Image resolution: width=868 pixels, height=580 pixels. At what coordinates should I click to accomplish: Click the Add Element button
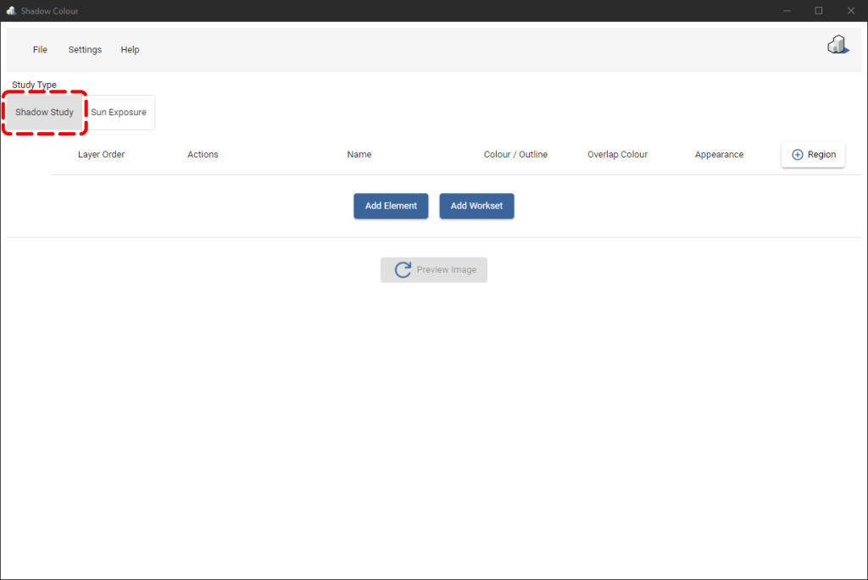click(x=391, y=206)
